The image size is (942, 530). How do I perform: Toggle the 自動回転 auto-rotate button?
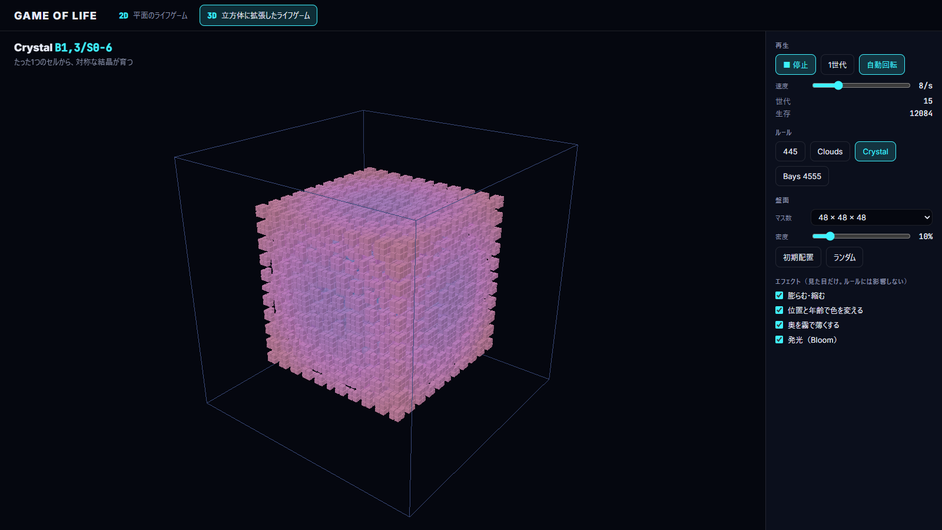click(x=882, y=65)
